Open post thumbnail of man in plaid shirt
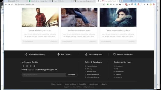Screen dimensions: 161x90 pyautogui.click(x=40, y=17)
